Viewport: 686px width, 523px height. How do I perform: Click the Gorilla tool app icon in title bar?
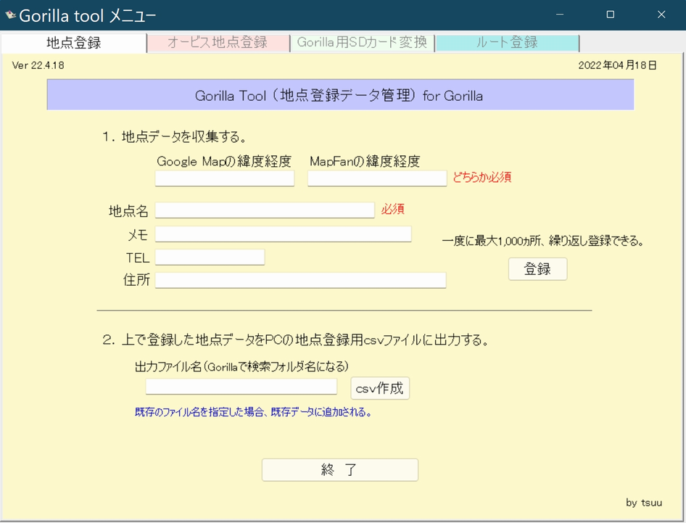point(10,15)
